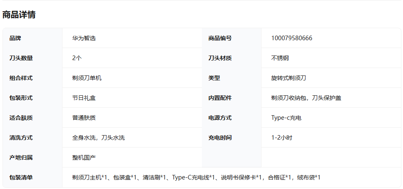
Task: Click the 电源方式 value Type-c充电
Action: click(286, 118)
